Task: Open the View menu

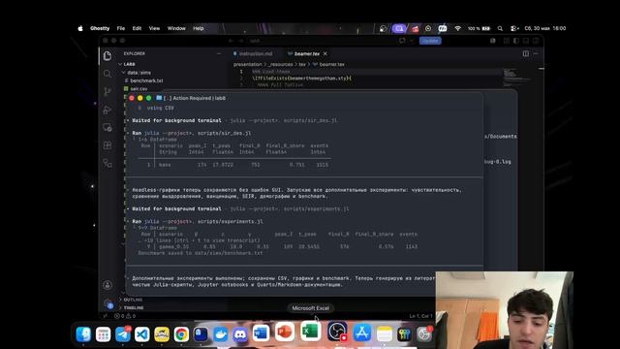Action: point(154,28)
